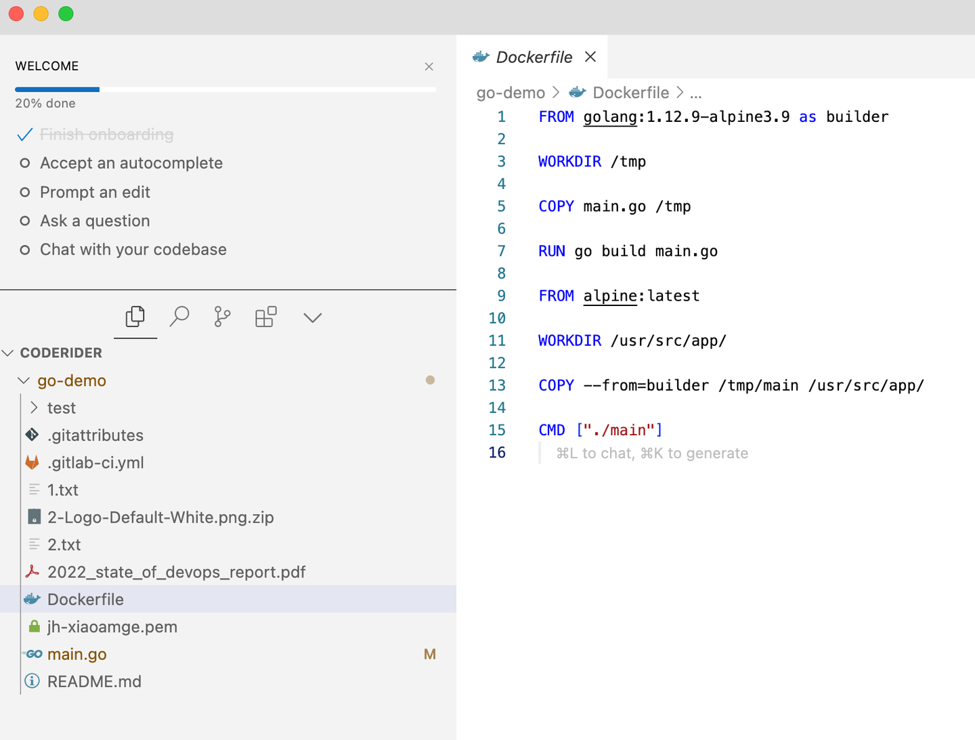
Task: Expand the test folder
Action: [35, 408]
